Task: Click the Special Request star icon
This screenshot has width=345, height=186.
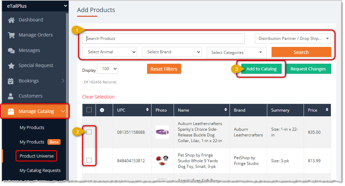Action: click(11, 65)
